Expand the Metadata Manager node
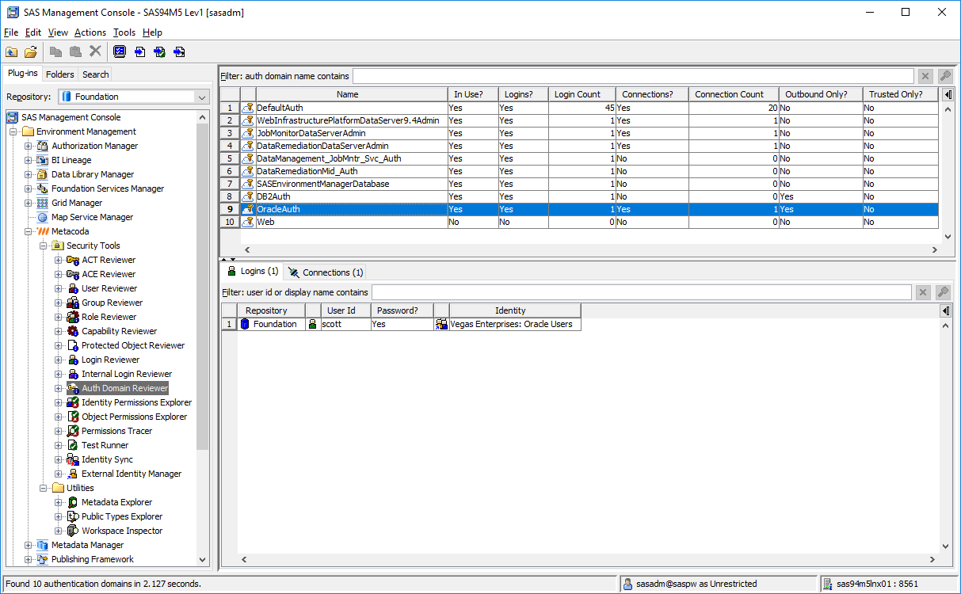Screen dimensions: 961x594 29,545
